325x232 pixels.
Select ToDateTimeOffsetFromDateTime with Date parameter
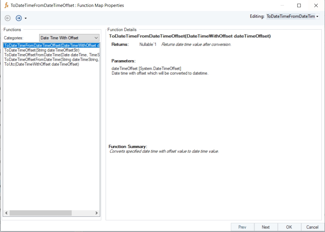click(52, 55)
